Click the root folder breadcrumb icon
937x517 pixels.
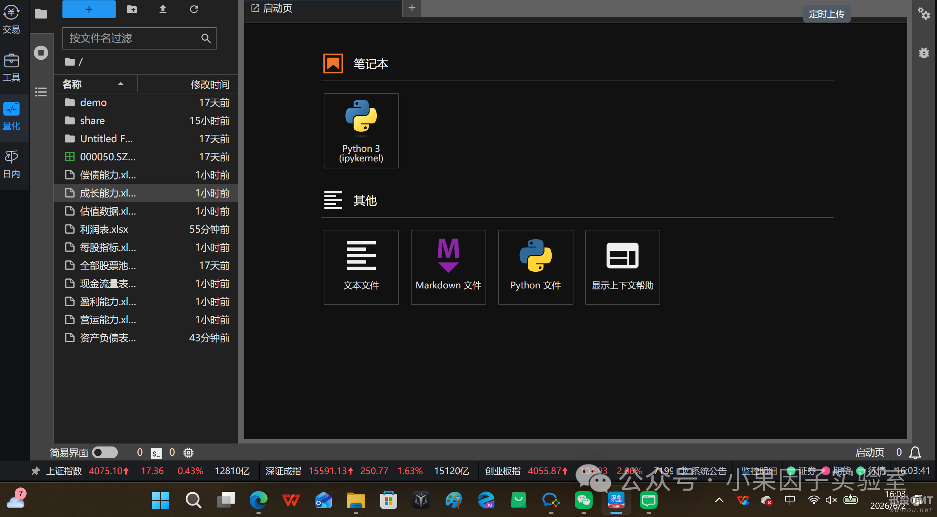coord(69,62)
